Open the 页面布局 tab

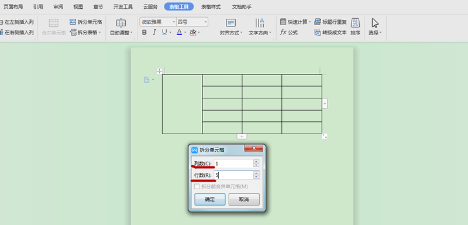coord(13,6)
